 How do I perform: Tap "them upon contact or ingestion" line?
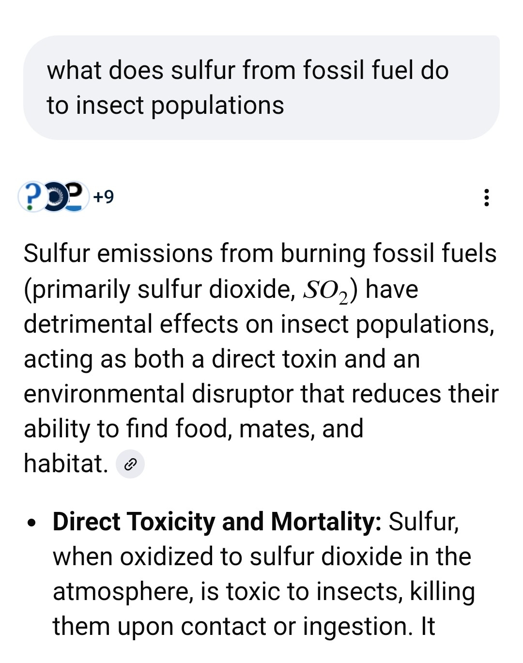231,627
